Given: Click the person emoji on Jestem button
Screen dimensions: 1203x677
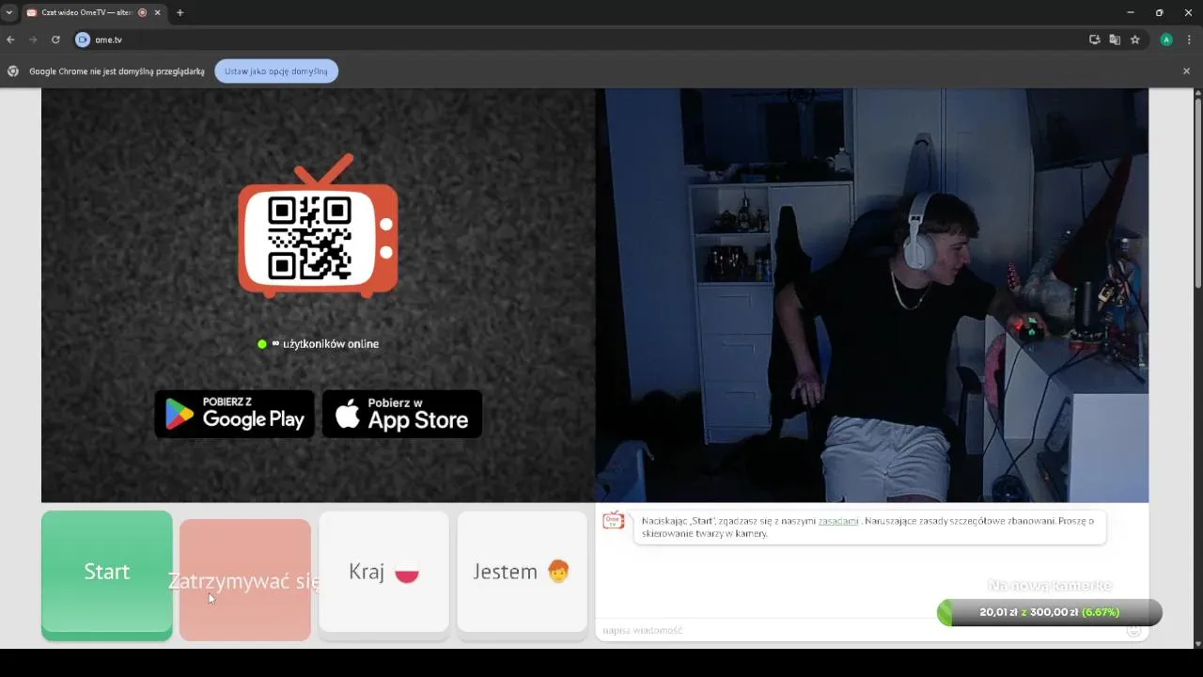Looking at the screenshot, I should 558,572.
